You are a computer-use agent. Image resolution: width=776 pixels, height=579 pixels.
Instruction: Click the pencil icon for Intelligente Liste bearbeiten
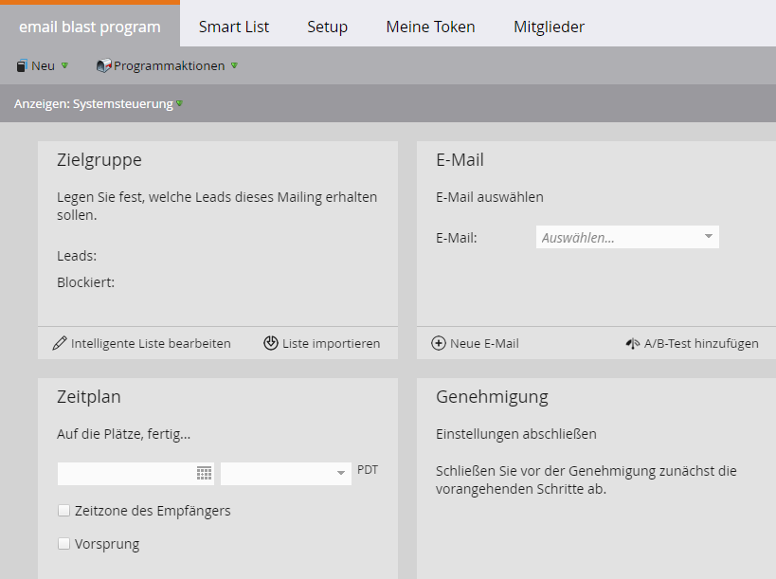click(x=60, y=343)
